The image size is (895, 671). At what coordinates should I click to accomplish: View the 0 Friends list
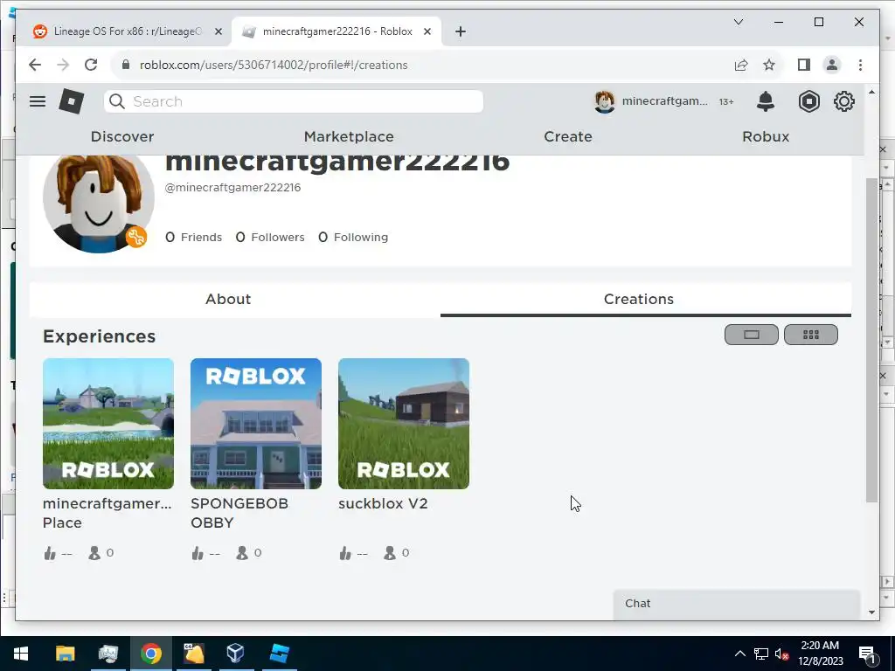pos(193,238)
